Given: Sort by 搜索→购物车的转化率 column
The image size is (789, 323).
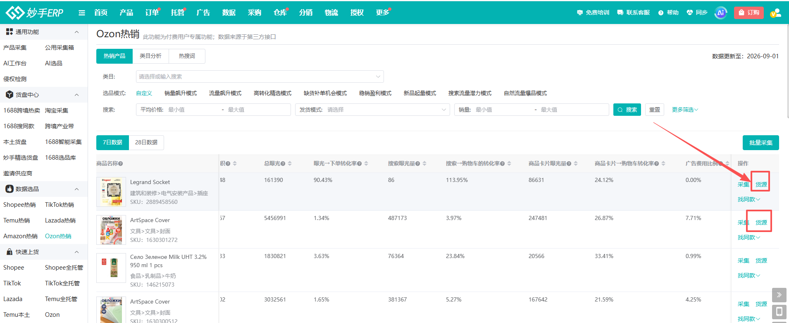Looking at the screenshot, I should pos(509,163).
